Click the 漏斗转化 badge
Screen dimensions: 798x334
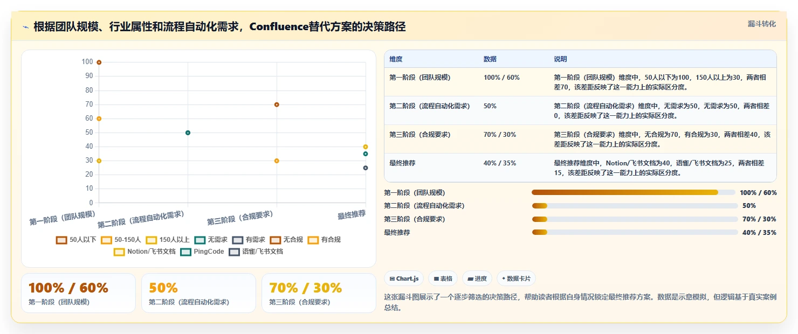point(761,24)
